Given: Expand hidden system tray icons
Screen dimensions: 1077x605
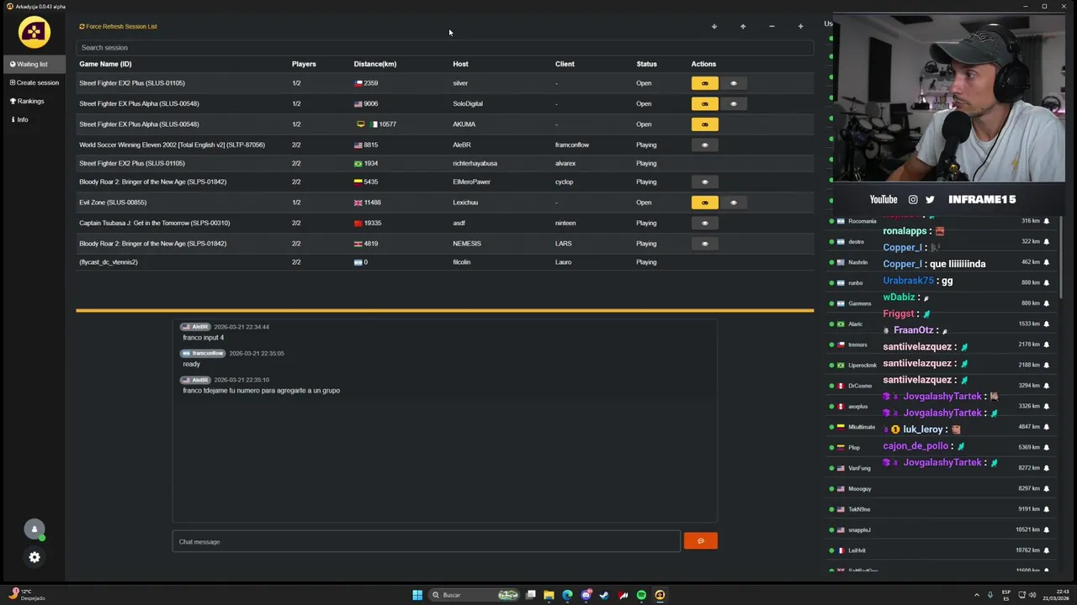Looking at the screenshot, I should [x=977, y=595].
